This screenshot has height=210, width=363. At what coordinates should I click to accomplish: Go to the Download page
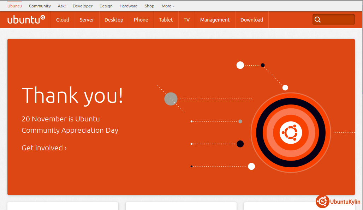[x=251, y=20]
